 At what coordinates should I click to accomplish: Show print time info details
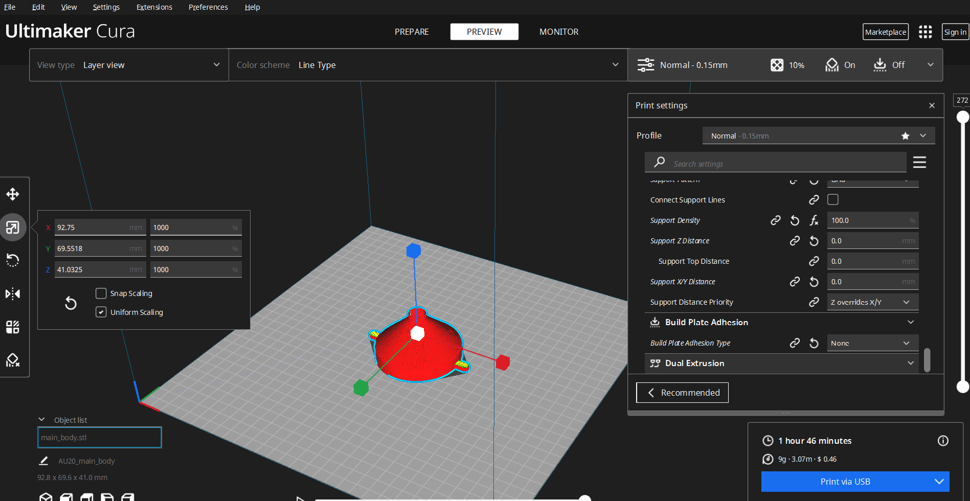(943, 441)
